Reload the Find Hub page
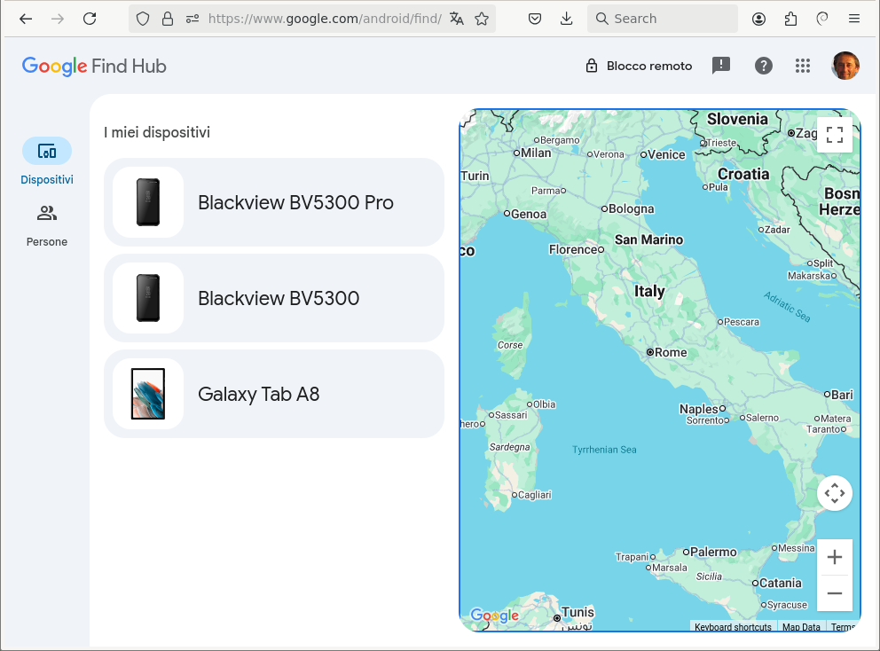 pyautogui.click(x=90, y=19)
